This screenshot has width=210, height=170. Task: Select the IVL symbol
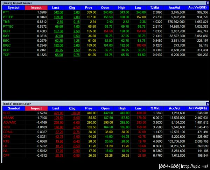click(6, 151)
